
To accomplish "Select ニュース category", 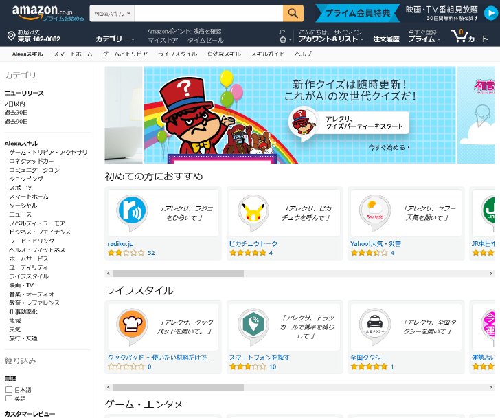I will coord(21,214).
